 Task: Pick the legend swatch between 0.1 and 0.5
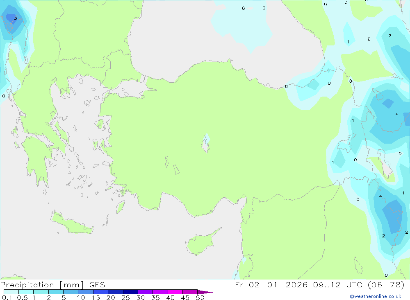click(11, 292)
